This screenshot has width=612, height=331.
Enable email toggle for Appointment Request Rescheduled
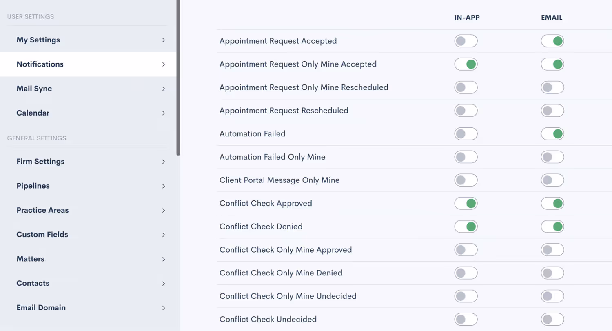coord(552,111)
